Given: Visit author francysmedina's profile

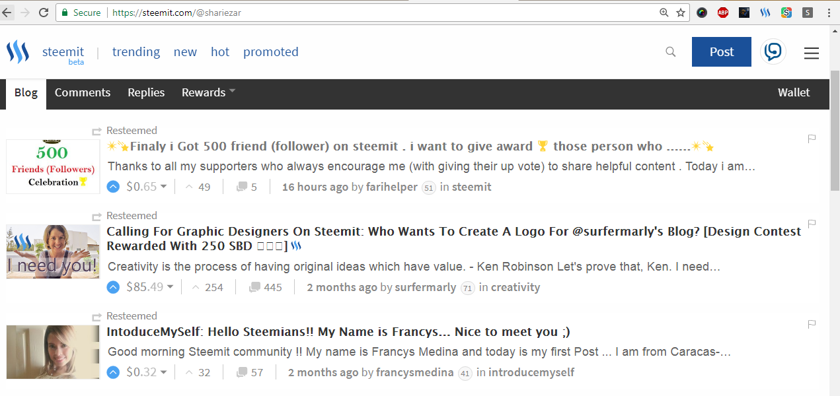Looking at the screenshot, I should (415, 372).
